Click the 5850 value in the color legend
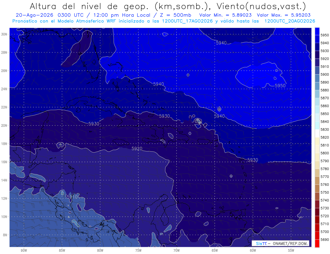The image size is (330, 254). click(x=324, y=114)
